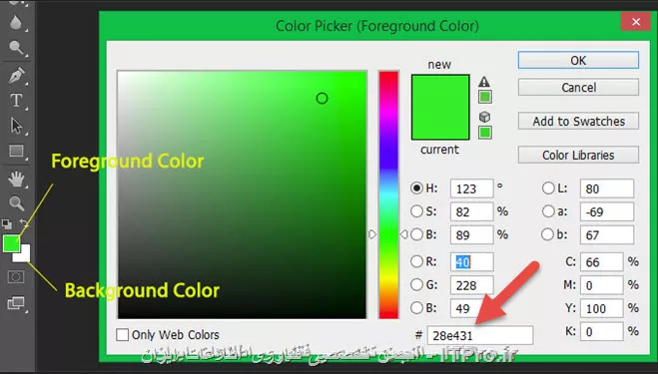The height and width of the screenshot is (374, 658).
Task: Select the brightness B radio button
Action: point(416,234)
